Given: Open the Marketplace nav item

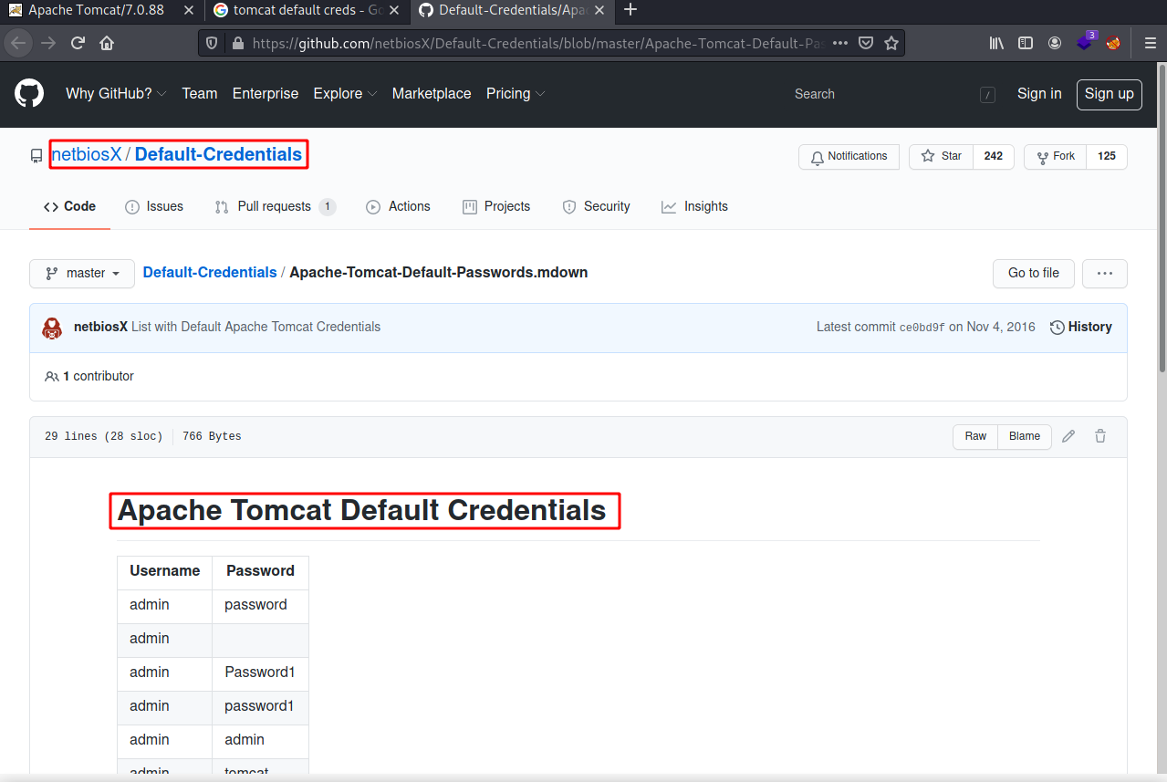Looking at the screenshot, I should pos(432,93).
